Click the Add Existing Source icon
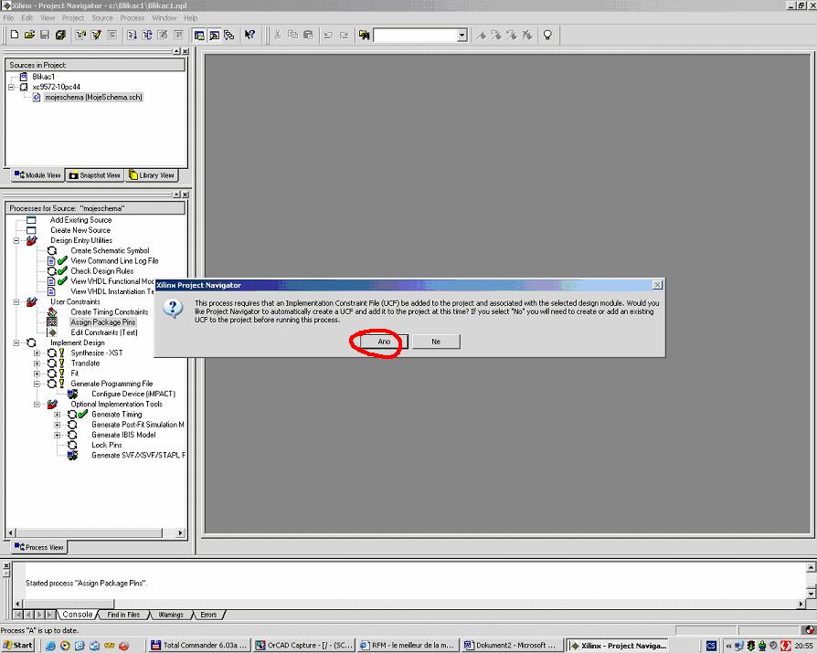The height and width of the screenshot is (653, 817). pos(31,220)
